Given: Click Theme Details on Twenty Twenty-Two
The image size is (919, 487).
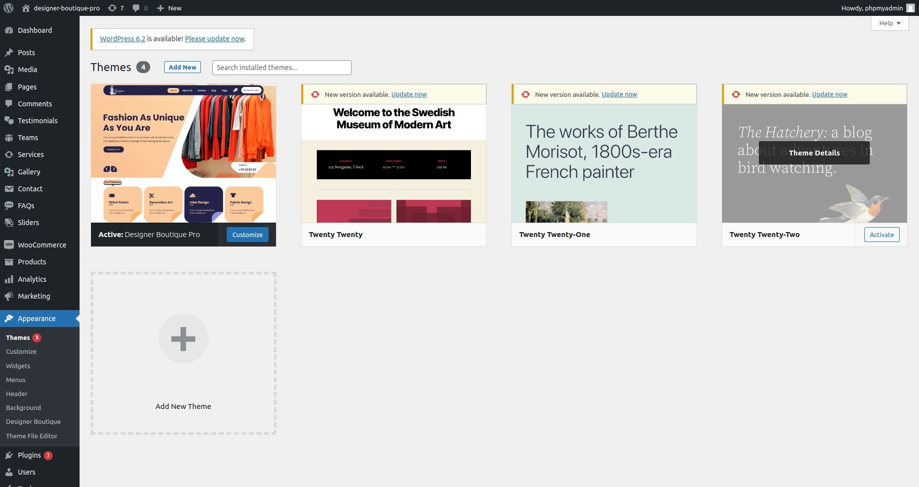Looking at the screenshot, I should pyautogui.click(x=814, y=153).
